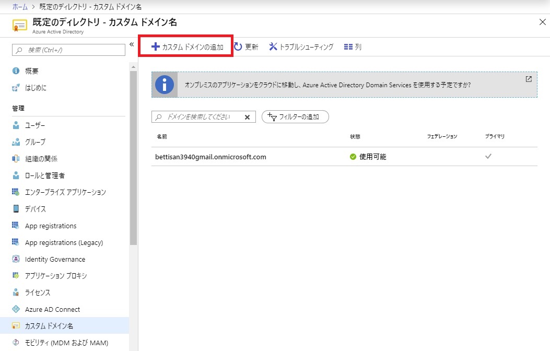Viewport: 550px width, 351px height.
Task: Click the Azure AD Connect icon
Action: coord(16,309)
